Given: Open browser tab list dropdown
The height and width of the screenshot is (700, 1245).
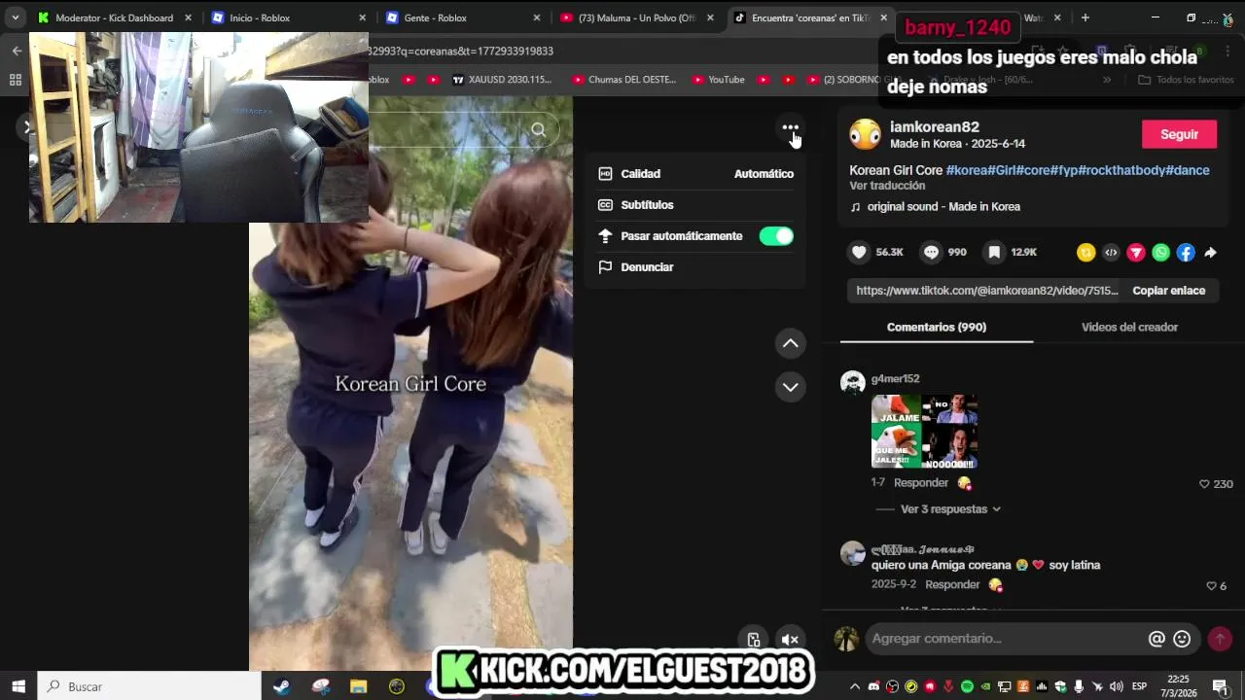Looking at the screenshot, I should [16, 17].
